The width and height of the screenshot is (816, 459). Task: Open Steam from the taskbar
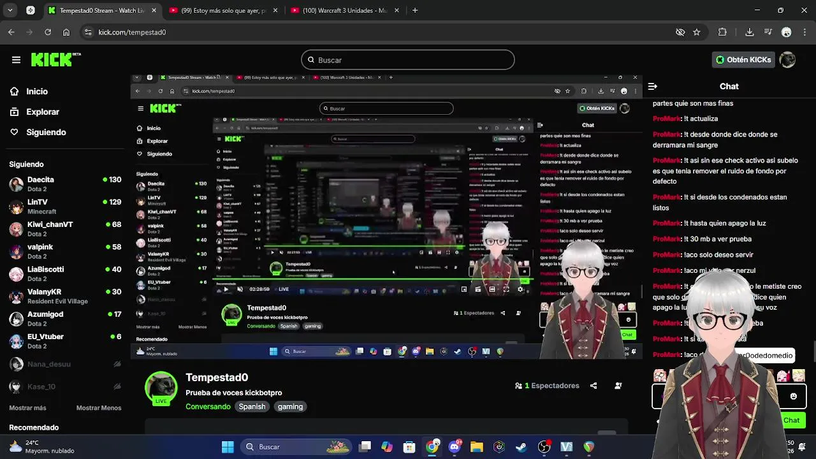coord(521,447)
